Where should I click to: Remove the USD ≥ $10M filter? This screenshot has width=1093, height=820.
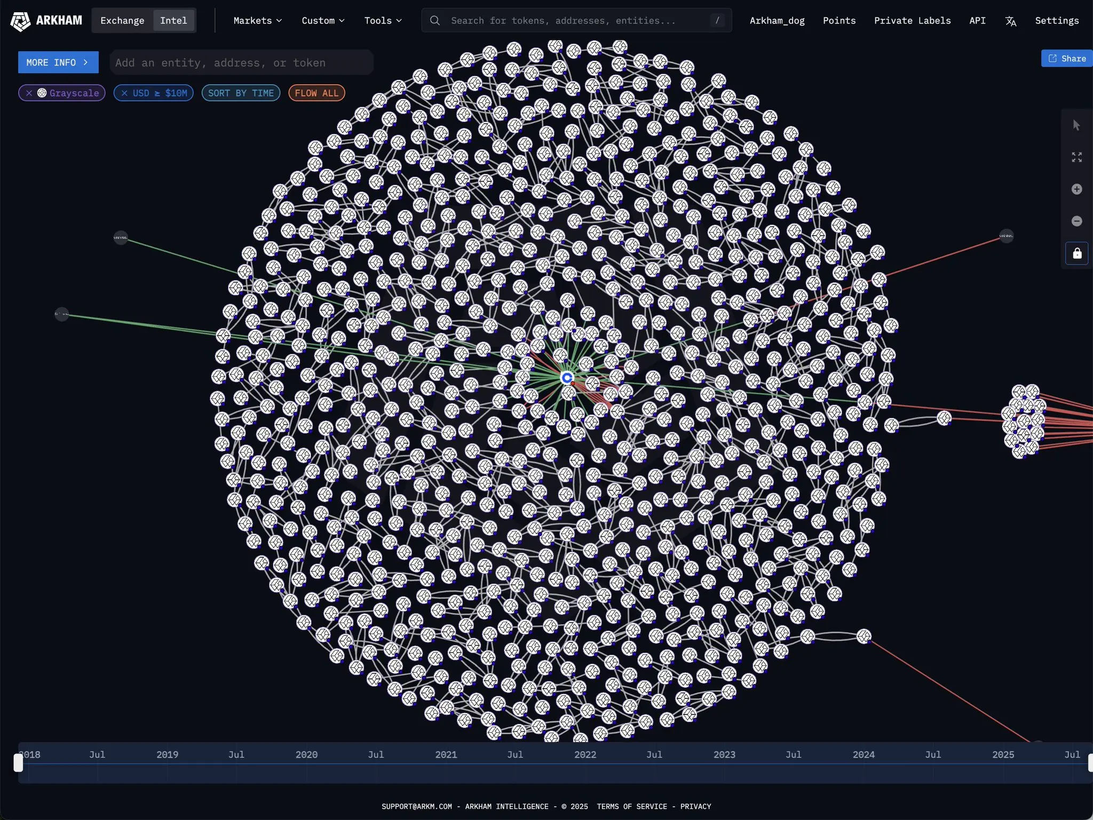[x=124, y=93]
